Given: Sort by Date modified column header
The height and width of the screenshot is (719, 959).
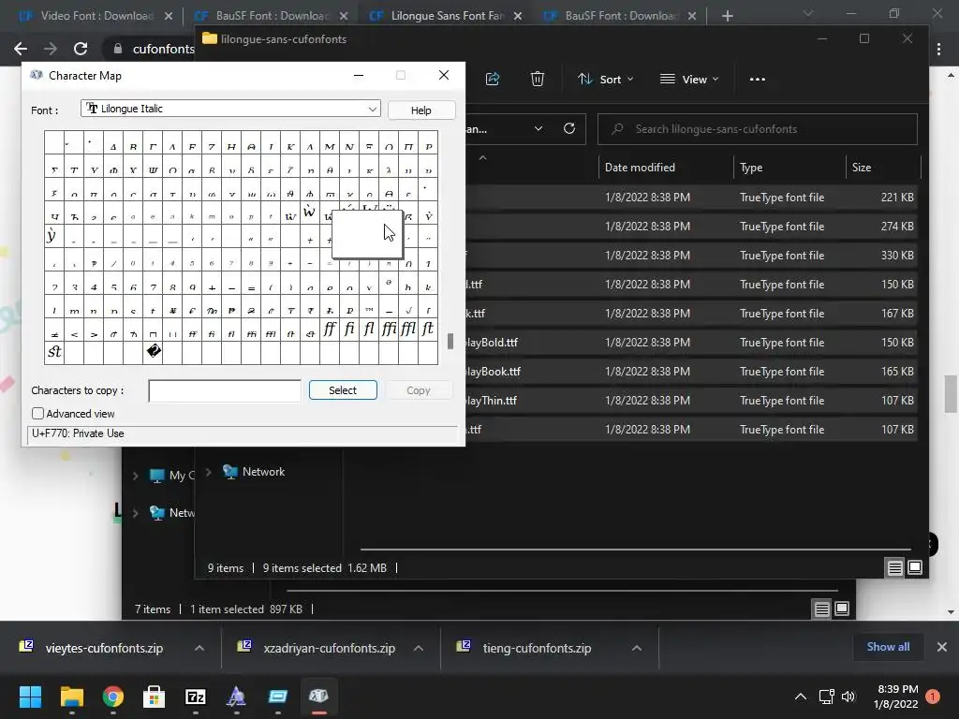Looking at the screenshot, I should point(640,168).
